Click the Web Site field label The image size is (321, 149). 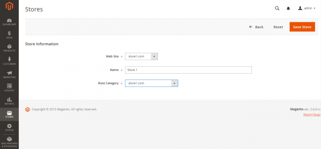tap(112, 57)
